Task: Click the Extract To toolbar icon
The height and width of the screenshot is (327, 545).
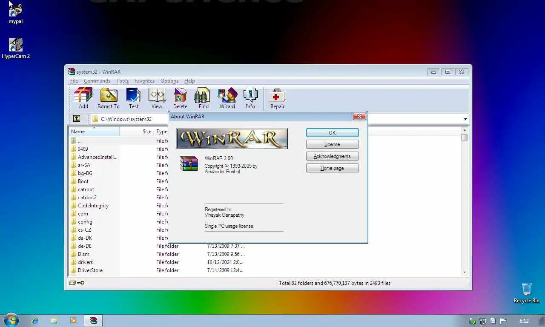Action: pyautogui.click(x=109, y=98)
